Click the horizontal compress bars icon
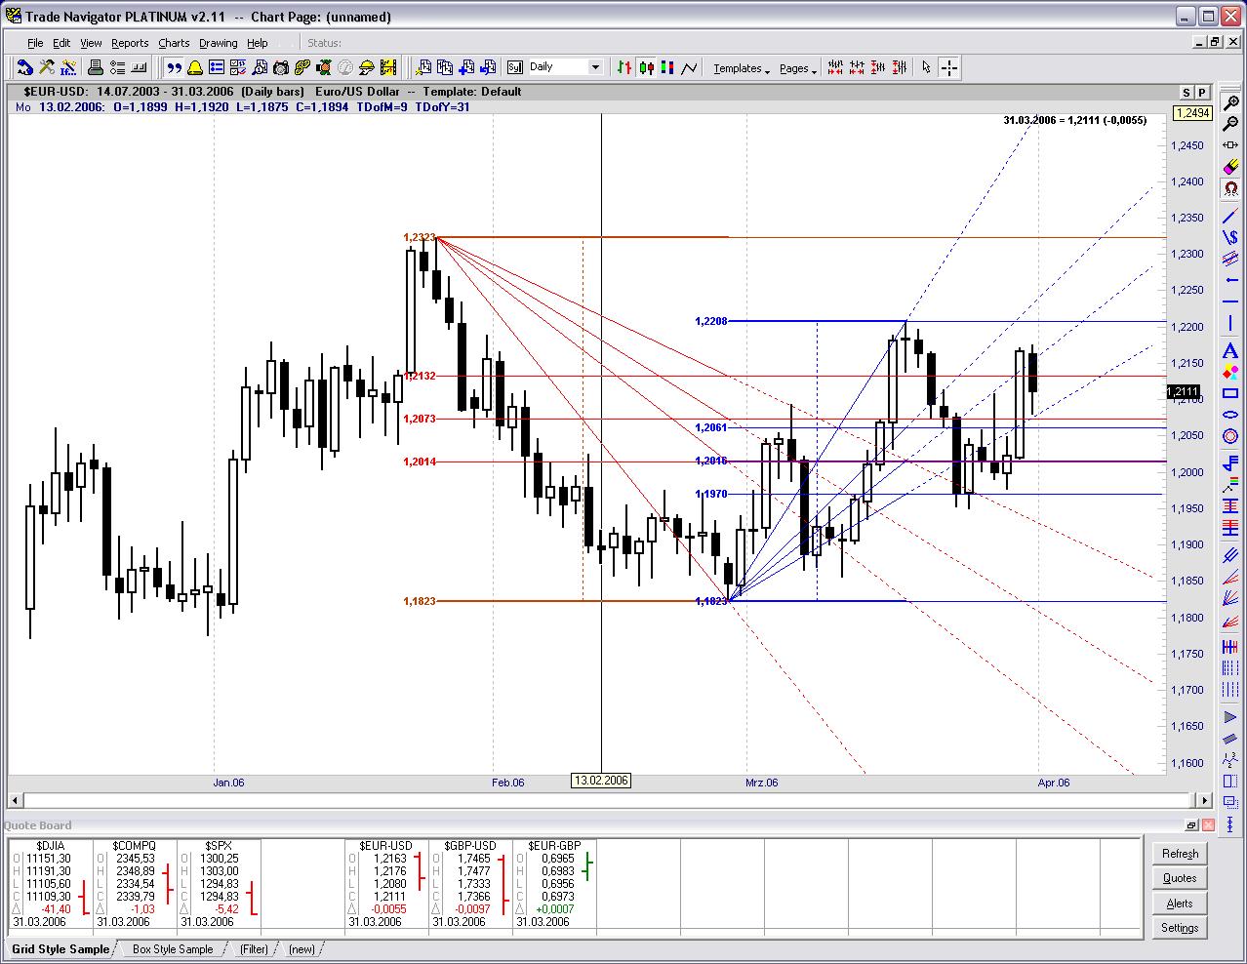Screen dimensions: 1247x964 [x=835, y=67]
